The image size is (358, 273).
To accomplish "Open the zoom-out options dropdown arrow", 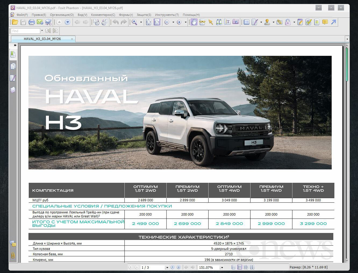I will tap(173, 22).
